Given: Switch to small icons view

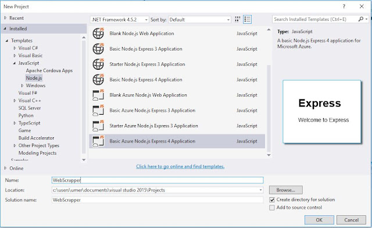Looking at the screenshot, I should tap(237, 19).
